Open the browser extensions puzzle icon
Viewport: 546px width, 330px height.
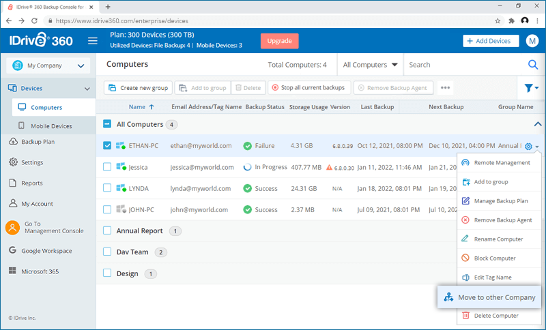pos(511,21)
